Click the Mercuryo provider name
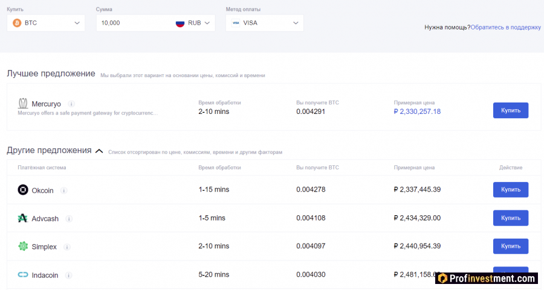Viewport: 544px width, 290px height. (x=46, y=104)
